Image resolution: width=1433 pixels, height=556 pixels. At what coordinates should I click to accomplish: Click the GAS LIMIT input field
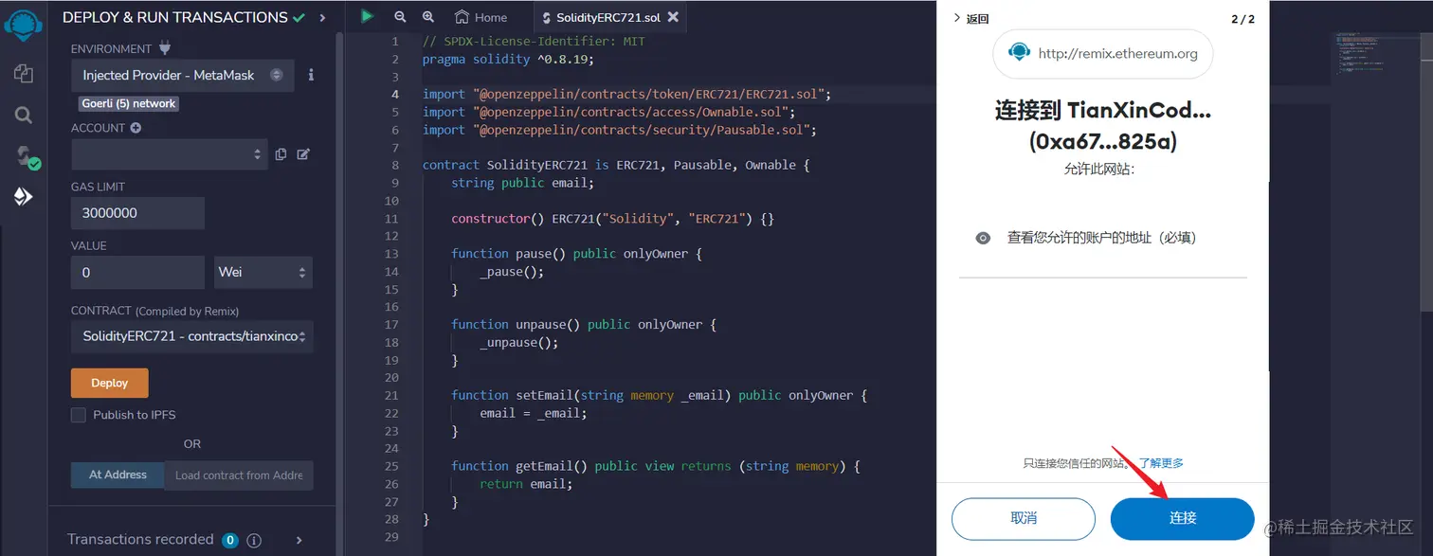pos(137,213)
